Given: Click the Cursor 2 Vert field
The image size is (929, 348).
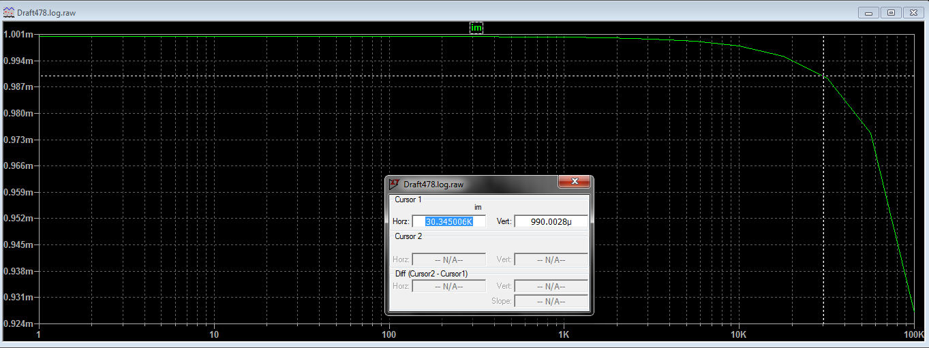Looking at the screenshot, I should [x=551, y=259].
